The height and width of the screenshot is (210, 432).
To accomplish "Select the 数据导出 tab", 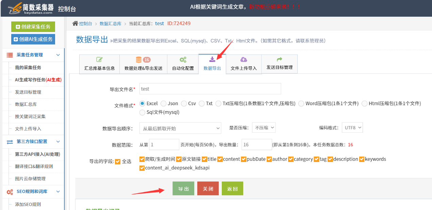I will click(x=212, y=64).
